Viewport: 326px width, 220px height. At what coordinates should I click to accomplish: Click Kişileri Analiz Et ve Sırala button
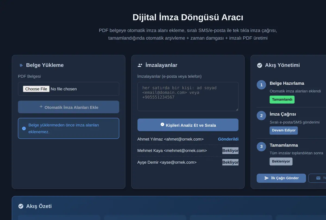pos(188,125)
